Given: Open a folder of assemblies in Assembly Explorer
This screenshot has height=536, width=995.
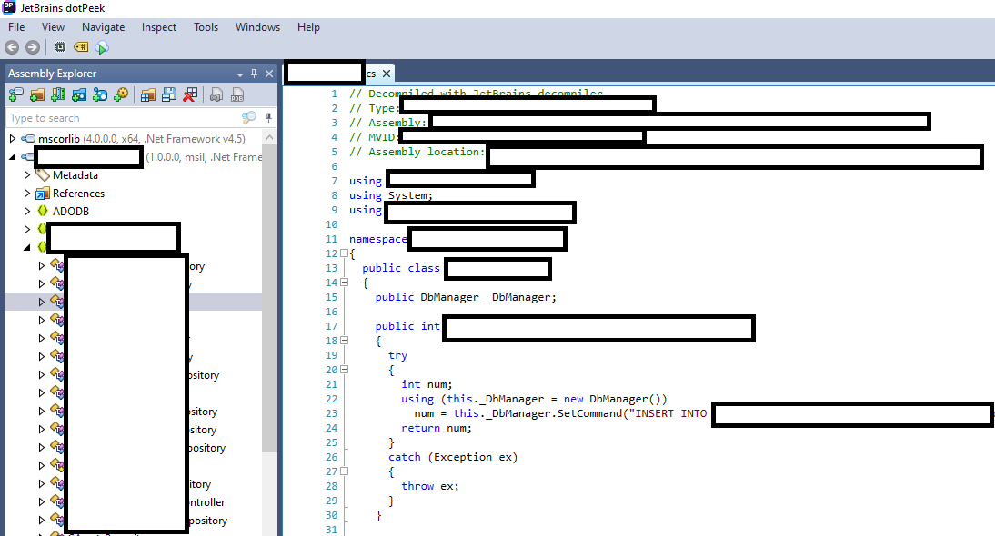Looking at the screenshot, I should [37, 94].
